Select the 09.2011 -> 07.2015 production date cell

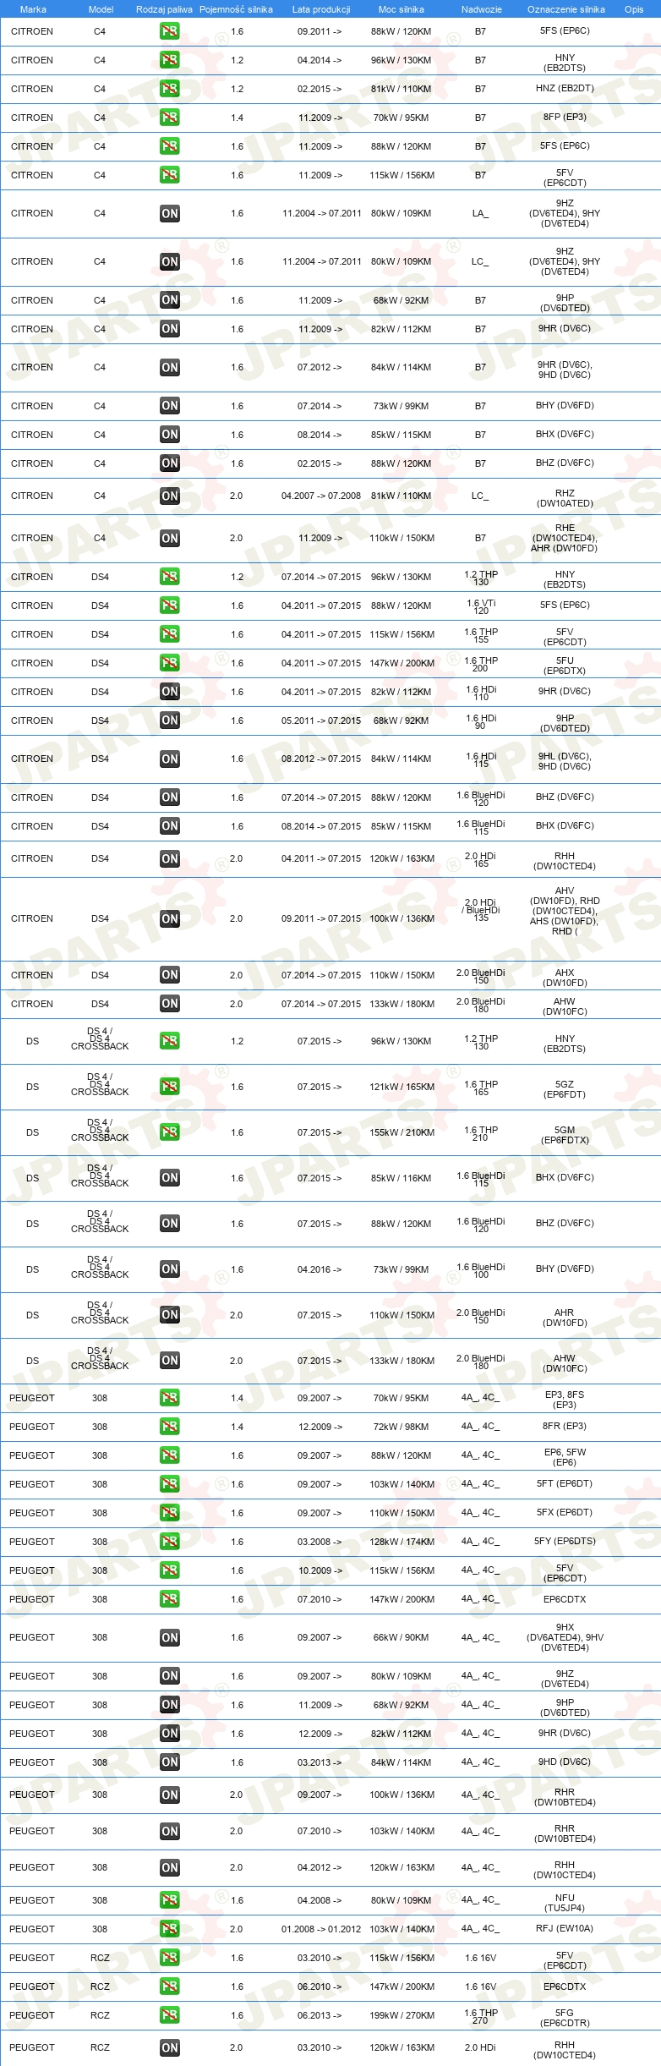click(321, 918)
